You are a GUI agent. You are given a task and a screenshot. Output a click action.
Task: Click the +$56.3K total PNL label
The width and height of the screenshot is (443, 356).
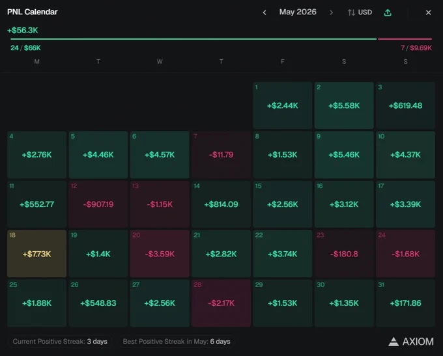(23, 30)
